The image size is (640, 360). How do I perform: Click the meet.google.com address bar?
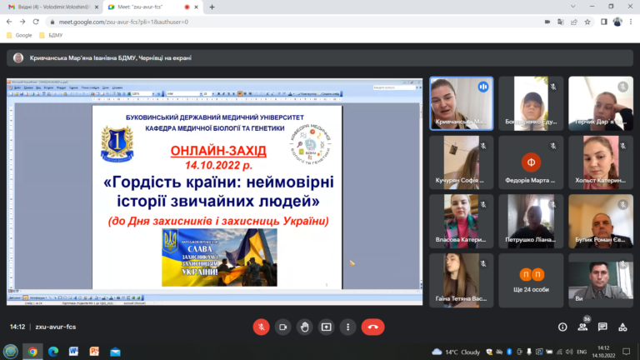pyautogui.click(x=250, y=22)
